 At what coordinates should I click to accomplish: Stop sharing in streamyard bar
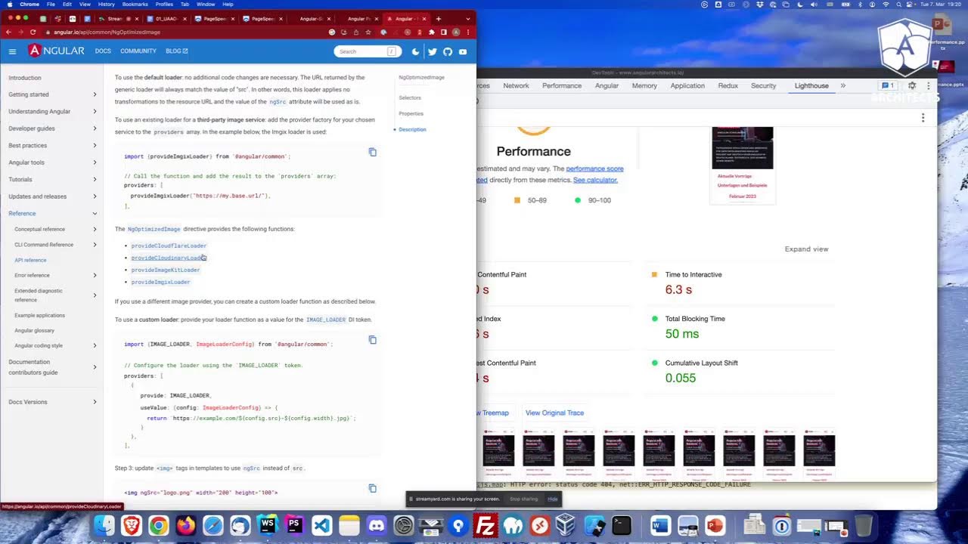point(524,499)
